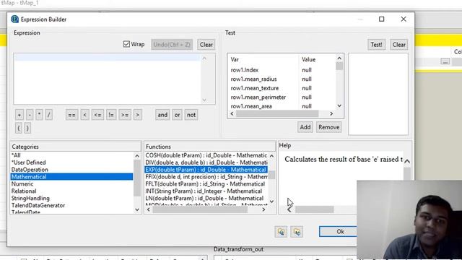The height and width of the screenshot is (260, 462).
Task: Click the ellipsis button in tMap window
Action: point(445,61)
